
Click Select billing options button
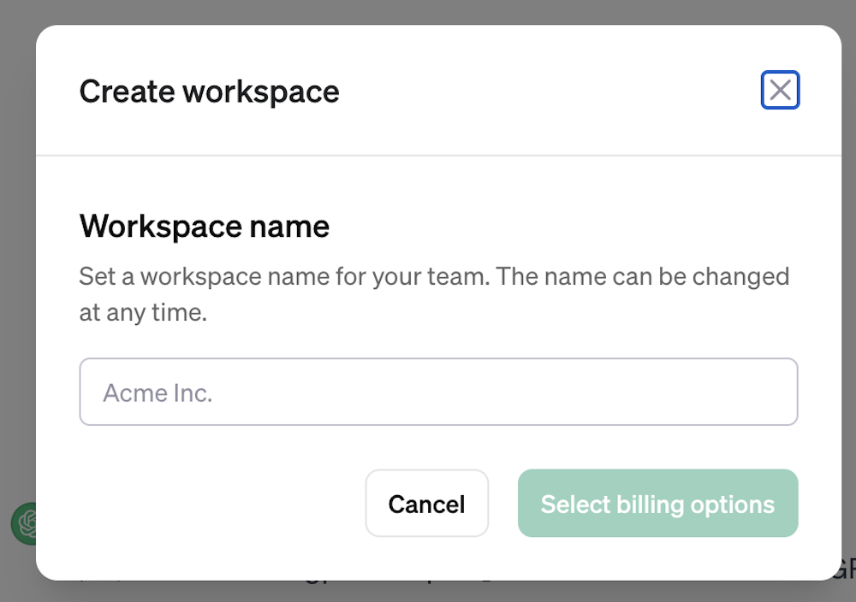coord(657,504)
